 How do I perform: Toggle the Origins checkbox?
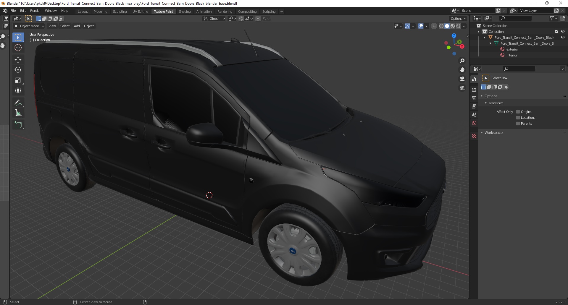518,112
